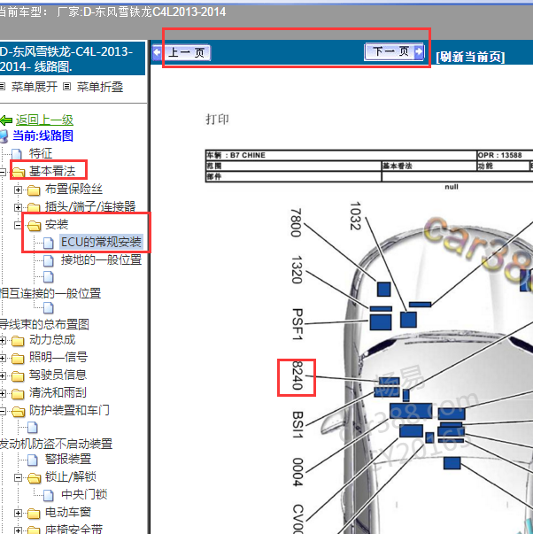
Task: Click the 警报装置 page icon
Action: coord(33,460)
